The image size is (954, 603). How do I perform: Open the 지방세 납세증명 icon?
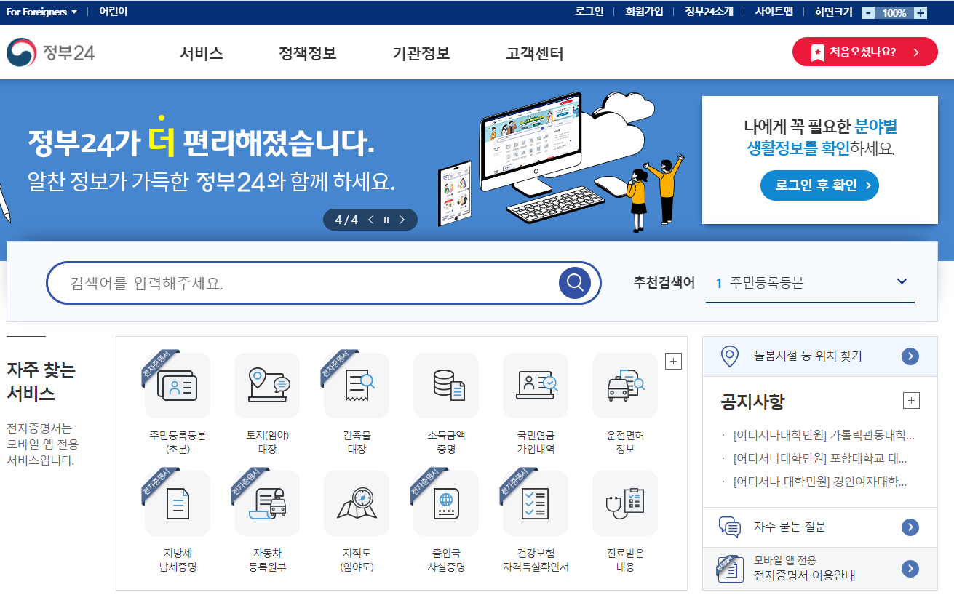pos(178,503)
